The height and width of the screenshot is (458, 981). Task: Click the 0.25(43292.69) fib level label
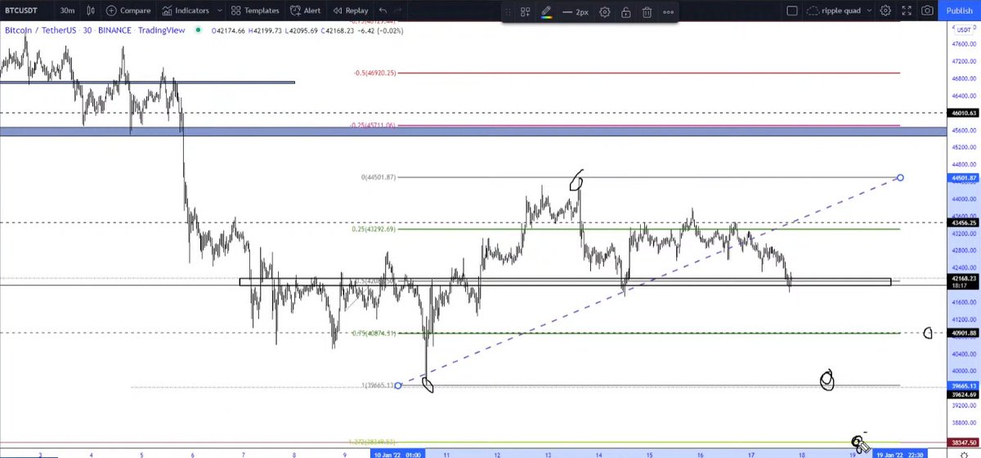(x=374, y=229)
